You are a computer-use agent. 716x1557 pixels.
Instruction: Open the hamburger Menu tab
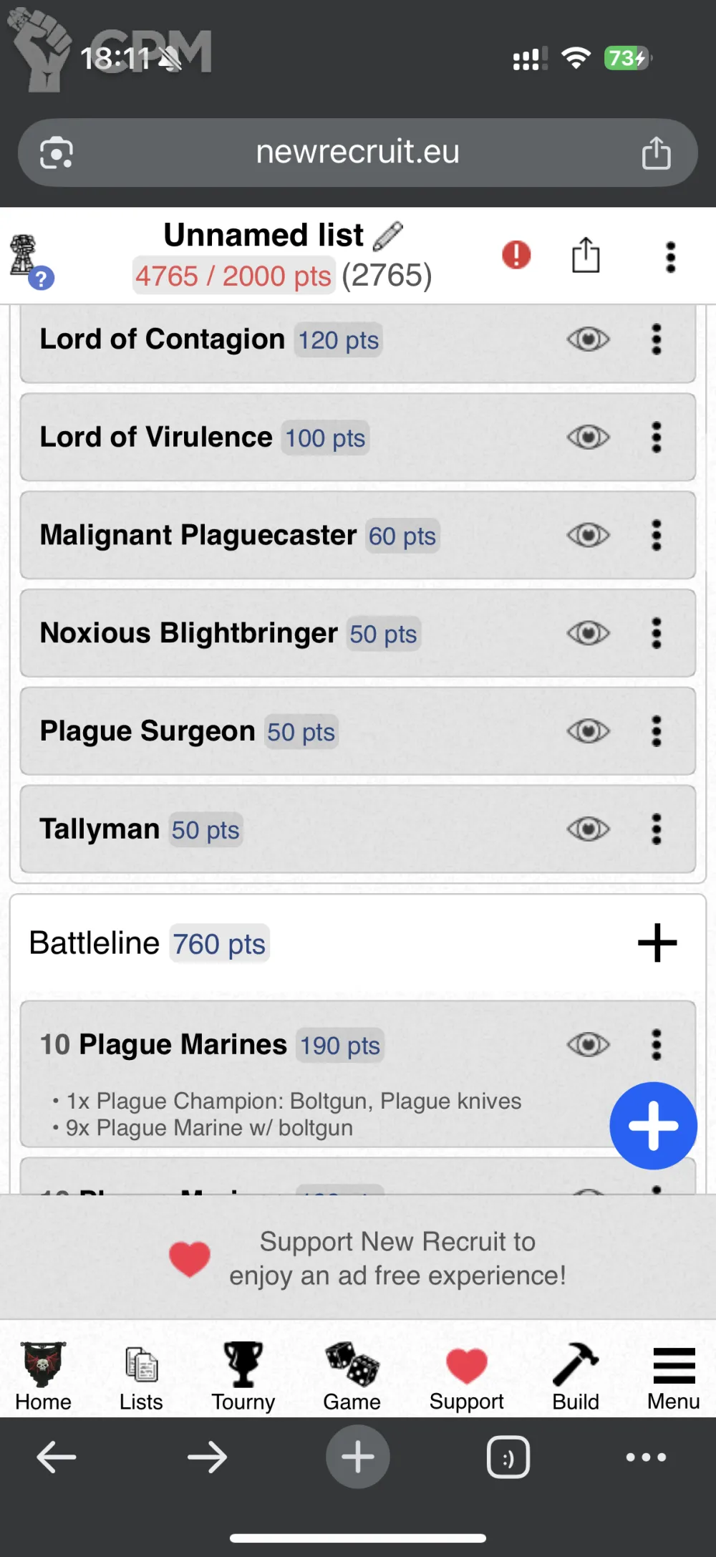(674, 1376)
